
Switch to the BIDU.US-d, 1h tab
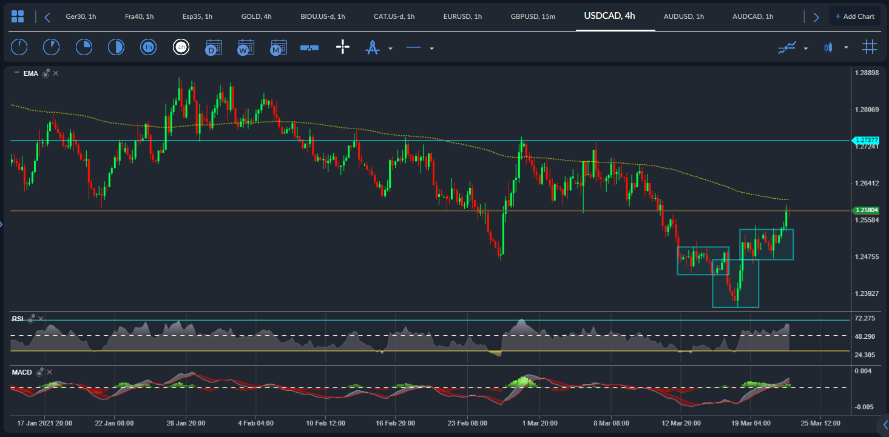point(322,16)
